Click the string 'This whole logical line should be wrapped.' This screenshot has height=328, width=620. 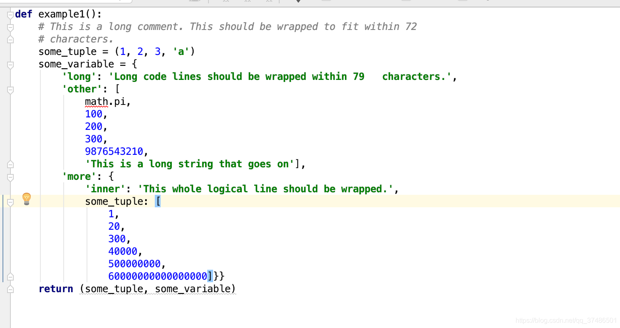pyautogui.click(x=265, y=189)
